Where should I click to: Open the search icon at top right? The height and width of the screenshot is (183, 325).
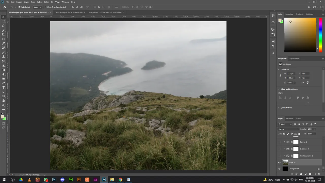point(309,7)
